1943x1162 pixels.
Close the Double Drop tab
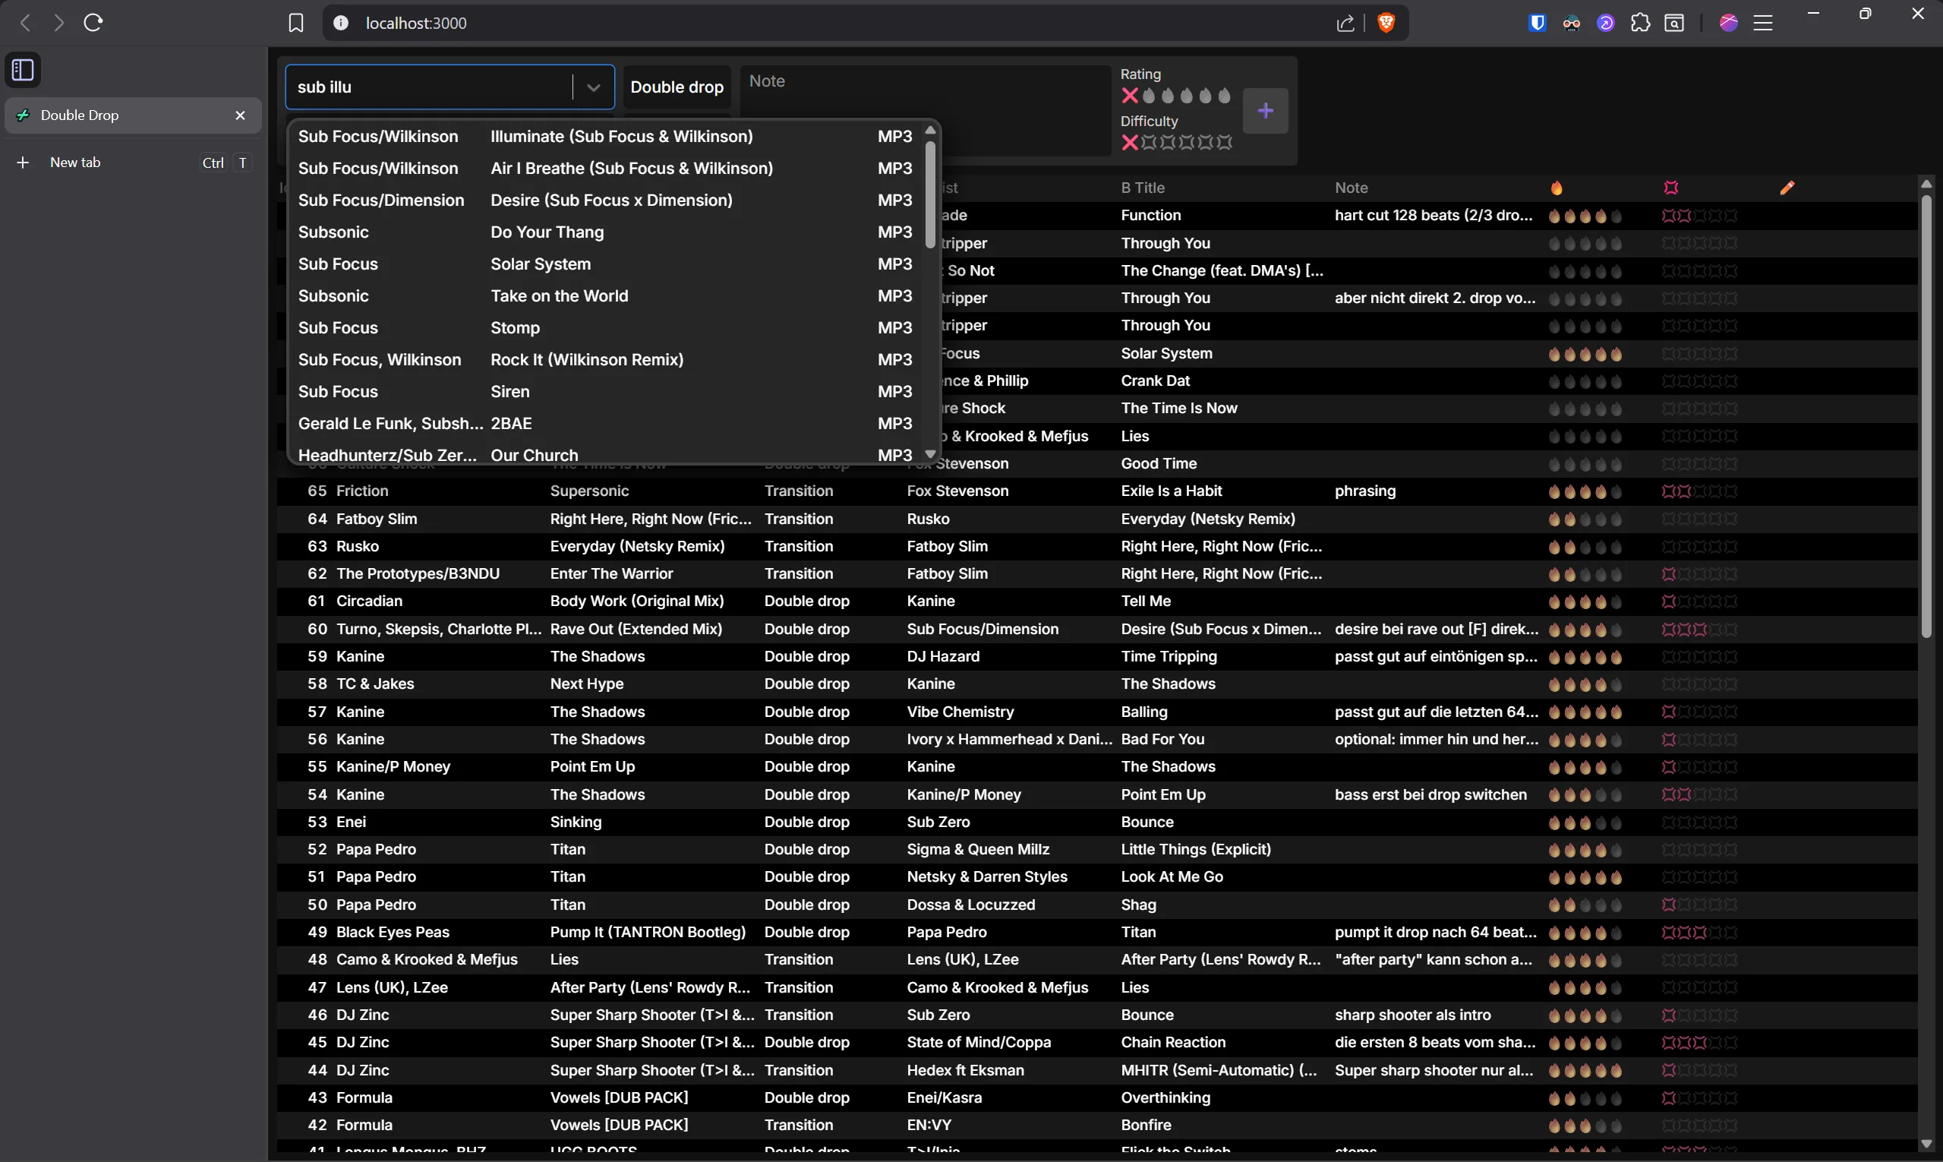[x=241, y=115]
